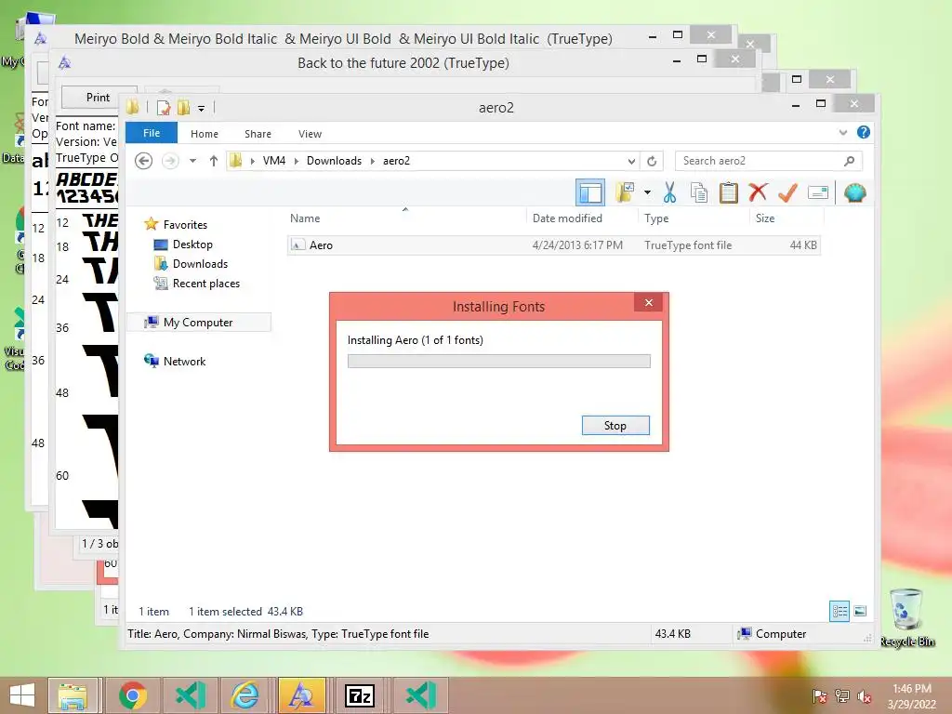Select My Computer in navigation pane
The height and width of the screenshot is (714, 952).
[198, 323]
